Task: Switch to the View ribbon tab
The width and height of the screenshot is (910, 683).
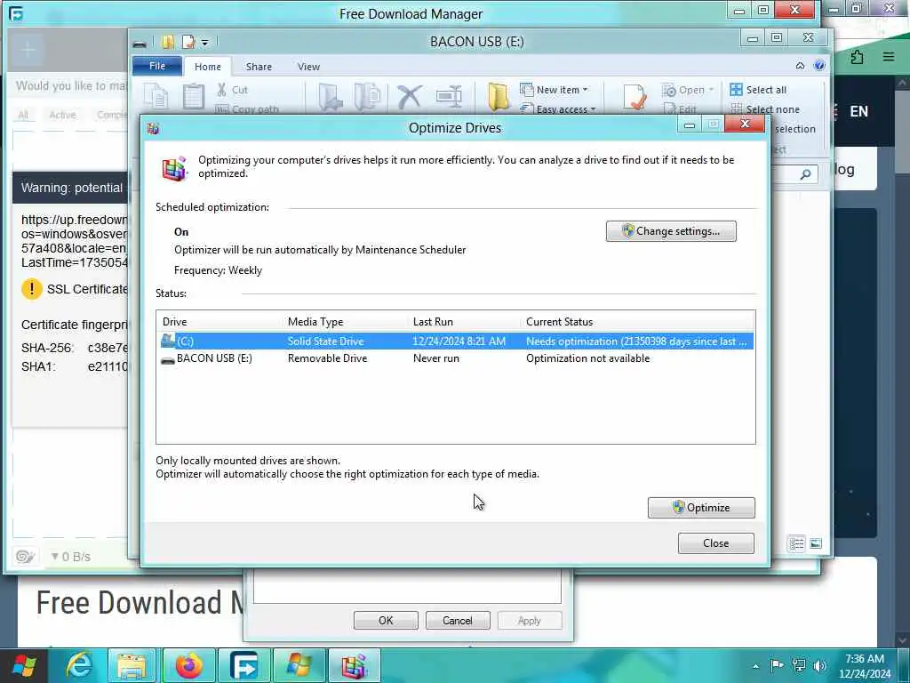Action: coord(308,67)
